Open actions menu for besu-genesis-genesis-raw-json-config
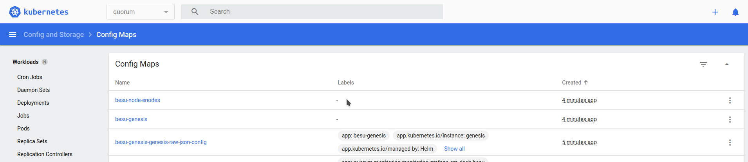This screenshot has width=748, height=162. (x=730, y=143)
